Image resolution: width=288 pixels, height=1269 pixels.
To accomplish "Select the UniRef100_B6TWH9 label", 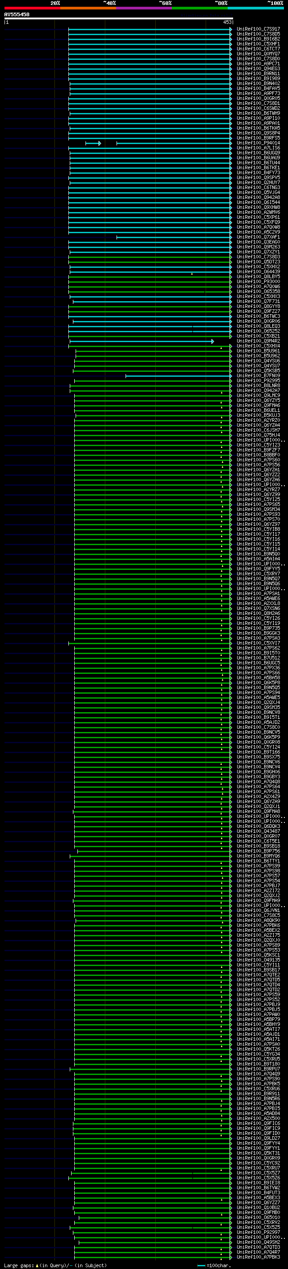I will tap(258, 113).
